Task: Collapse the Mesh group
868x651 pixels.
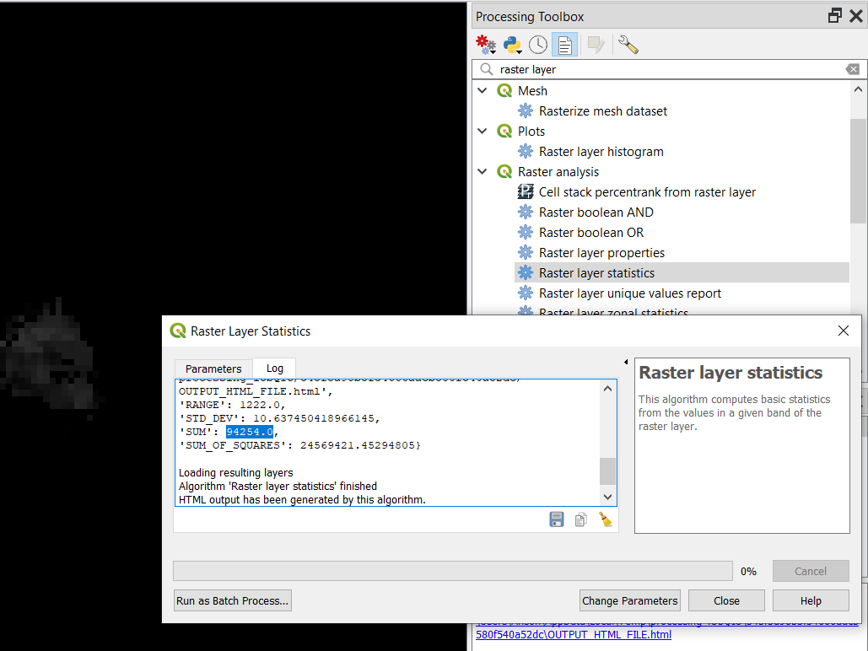Action: [x=482, y=90]
